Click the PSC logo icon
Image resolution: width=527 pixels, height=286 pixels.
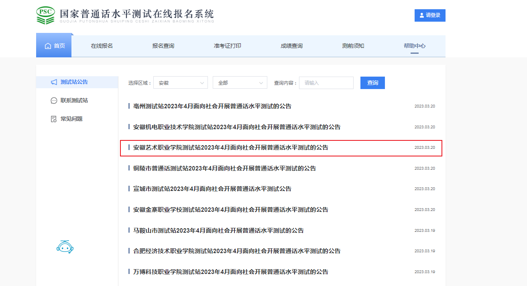(x=45, y=15)
